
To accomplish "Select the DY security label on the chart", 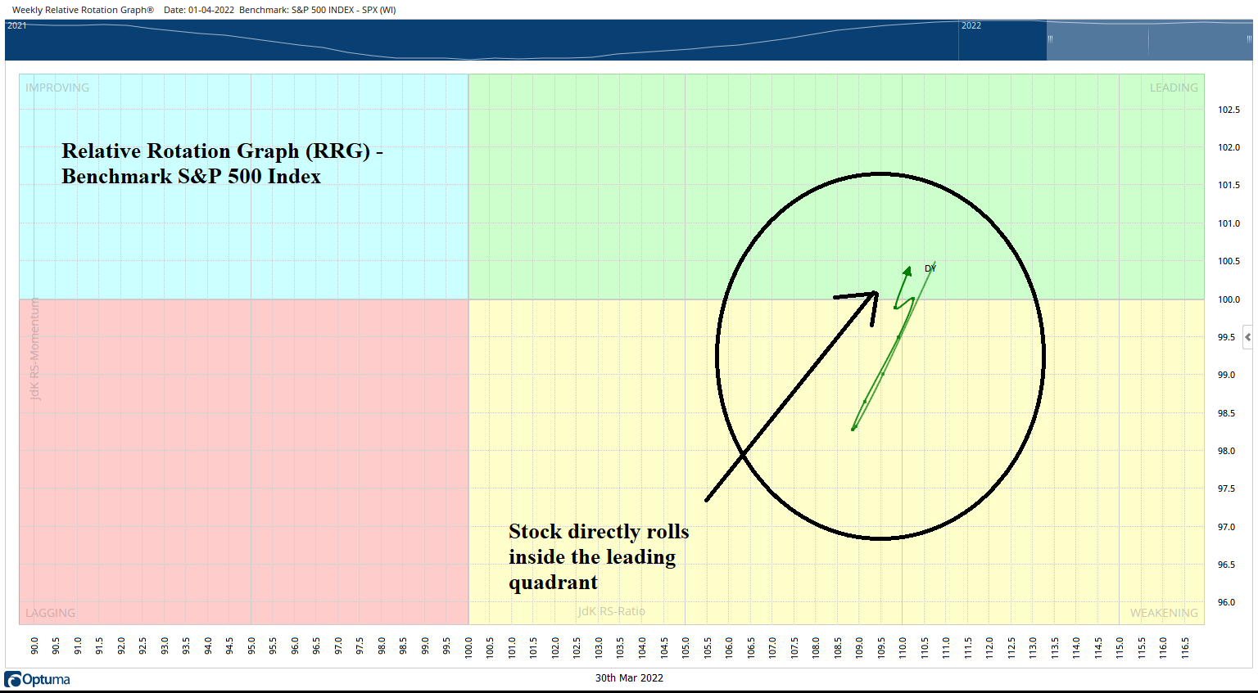I will (930, 268).
